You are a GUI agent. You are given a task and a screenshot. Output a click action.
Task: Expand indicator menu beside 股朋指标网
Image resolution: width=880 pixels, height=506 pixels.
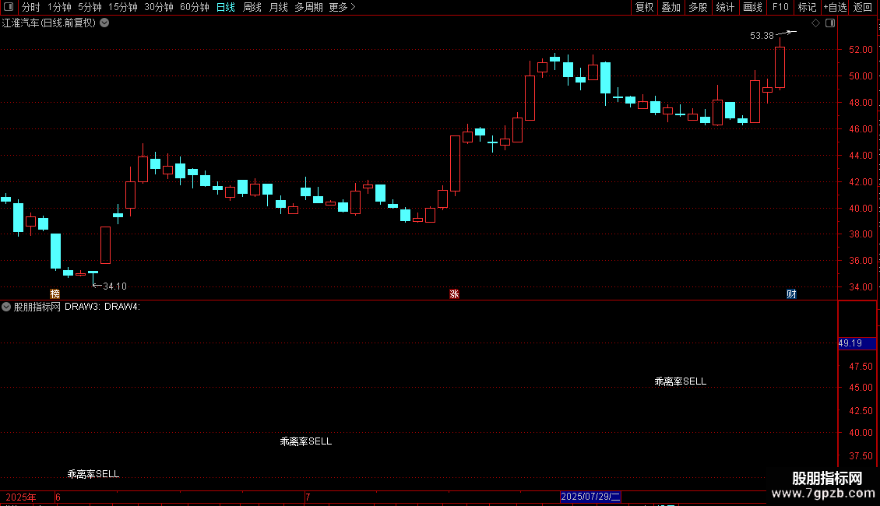[6, 307]
